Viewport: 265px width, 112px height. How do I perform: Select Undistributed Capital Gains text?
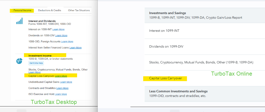pyautogui.click(x=44, y=82)
